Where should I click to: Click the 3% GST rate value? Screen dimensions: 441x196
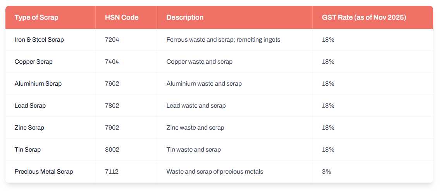click(x=326, y=172)
